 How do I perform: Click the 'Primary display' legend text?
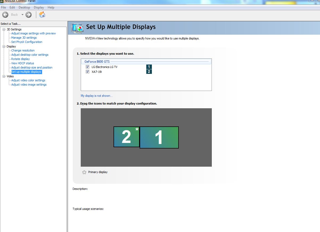[98, 172]
